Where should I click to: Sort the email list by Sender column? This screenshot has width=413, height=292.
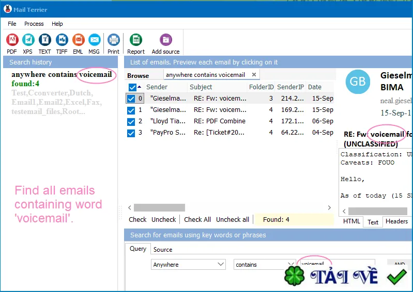pos(157,87)
